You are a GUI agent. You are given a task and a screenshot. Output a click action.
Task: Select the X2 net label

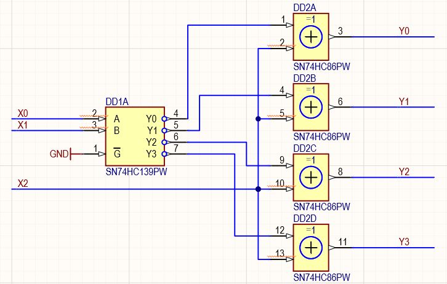point(23,184)
